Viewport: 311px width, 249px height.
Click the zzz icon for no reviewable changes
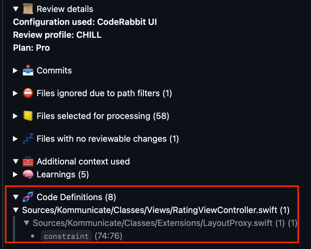click(28, 138)
